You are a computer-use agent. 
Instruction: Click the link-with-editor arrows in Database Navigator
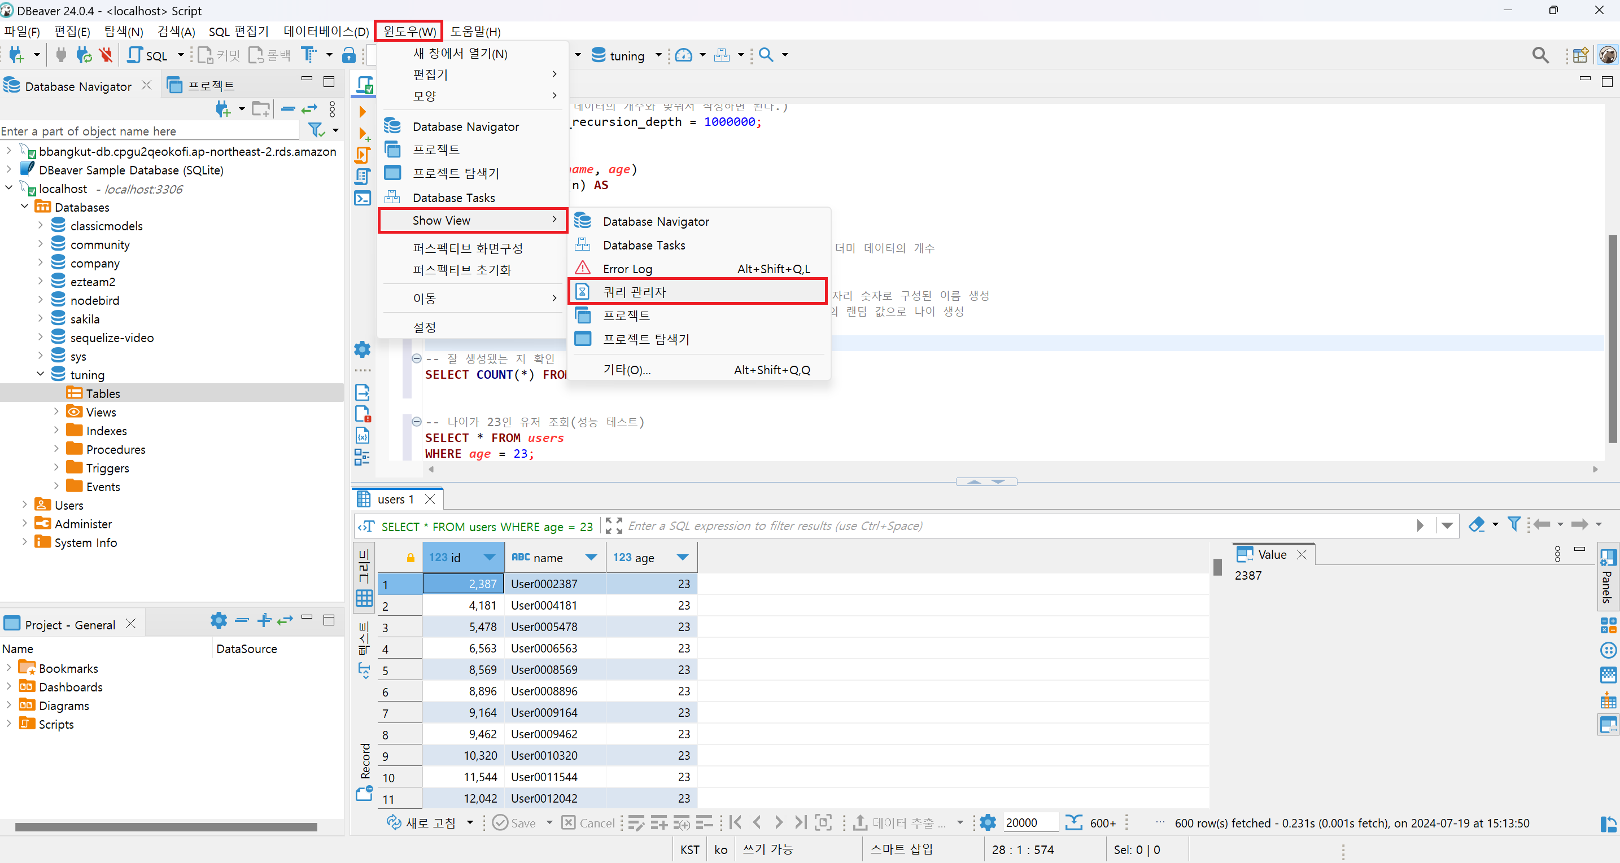(309, 109)
